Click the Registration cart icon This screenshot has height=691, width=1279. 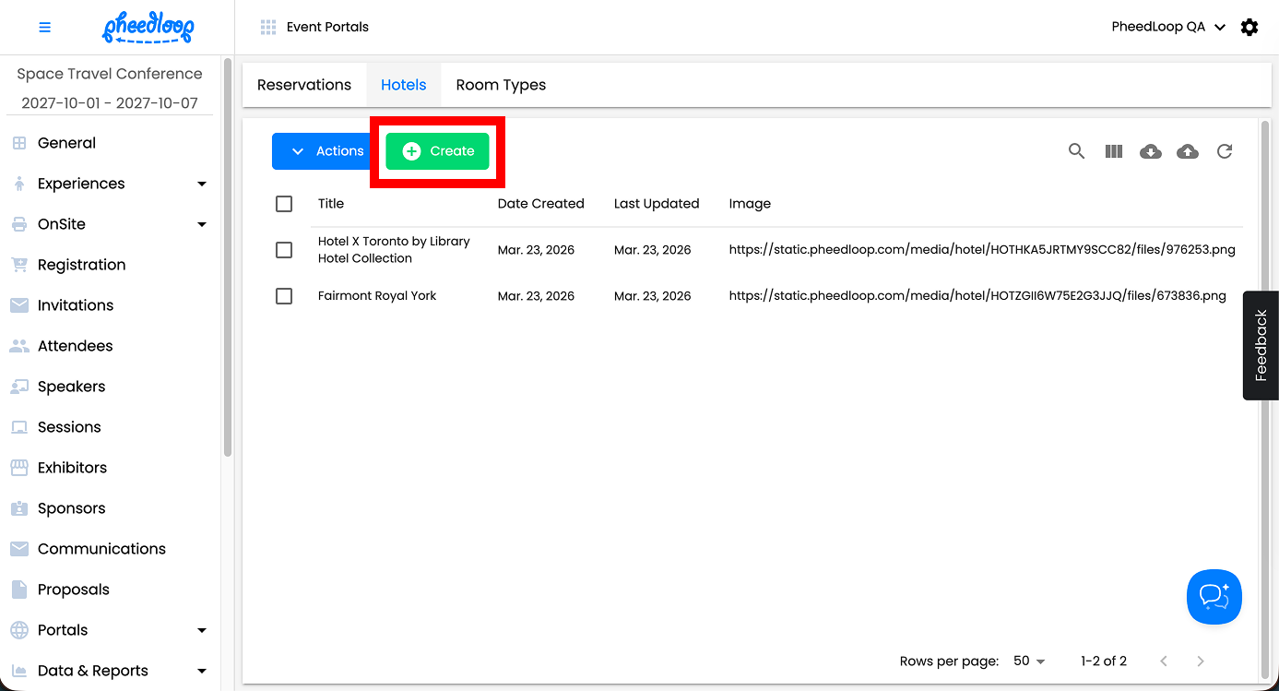click(x=18, y=265)
